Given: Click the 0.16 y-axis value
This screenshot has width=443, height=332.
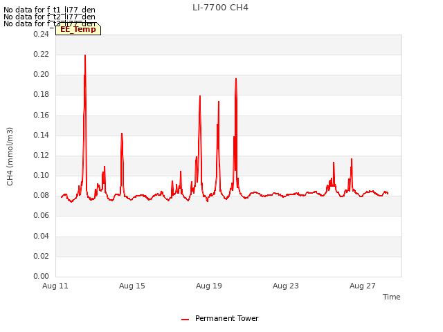Looking at the screenshot, I should (42, 115).
